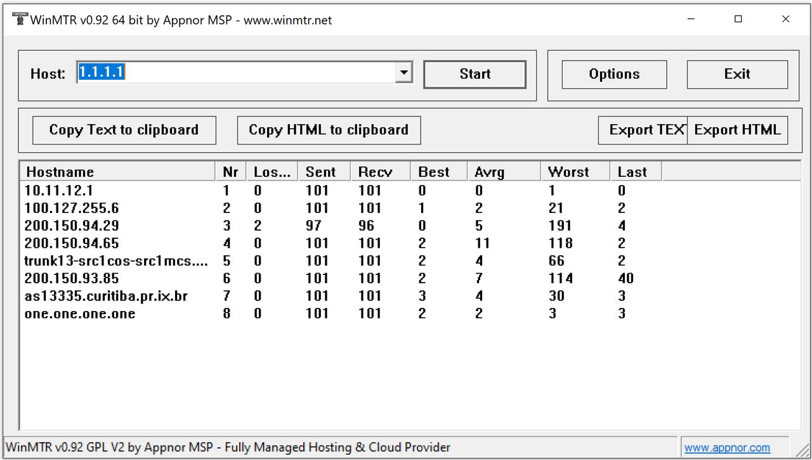
Task: Click the WinMTR app icon in title bar
Action: coord(20,20)
